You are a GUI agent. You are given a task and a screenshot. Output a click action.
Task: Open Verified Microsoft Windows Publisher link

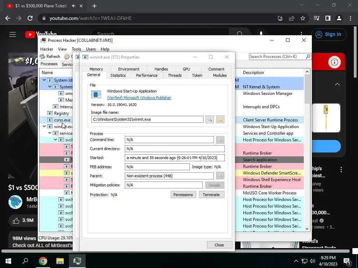pyautogui.click(x=139, y=98)
